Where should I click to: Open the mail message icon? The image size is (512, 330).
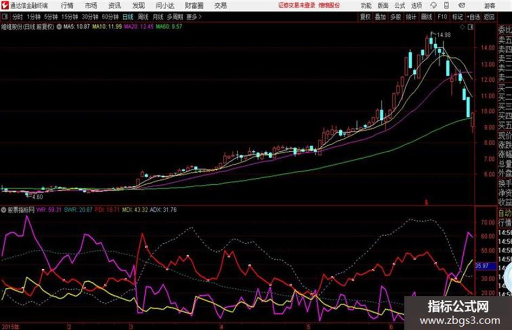(x=462, y=5)
